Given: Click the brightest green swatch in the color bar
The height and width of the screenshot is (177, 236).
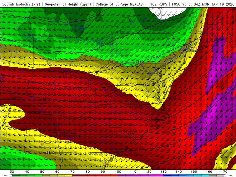Looking at the screenshot, I should (x=38, y=175).
